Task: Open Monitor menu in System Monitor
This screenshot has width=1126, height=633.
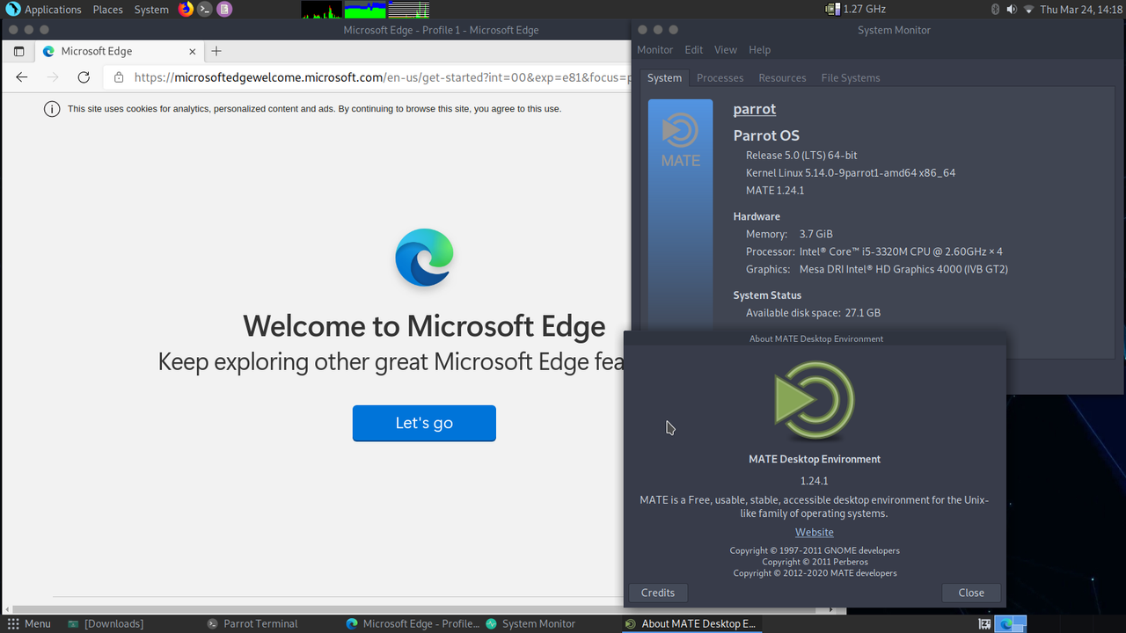Action: pyautogui.click(x=654, y=50)
